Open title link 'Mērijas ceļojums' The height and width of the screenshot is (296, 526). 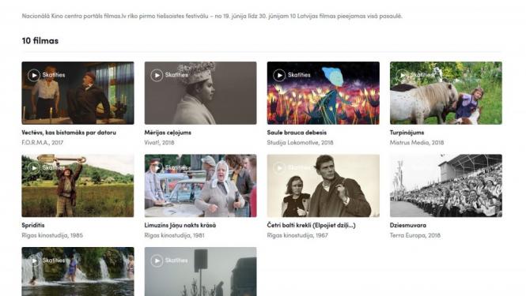168,133
